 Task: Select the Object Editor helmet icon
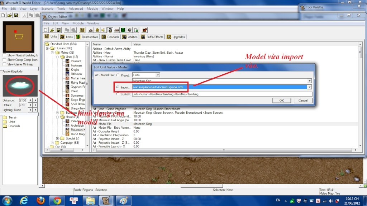110,30
